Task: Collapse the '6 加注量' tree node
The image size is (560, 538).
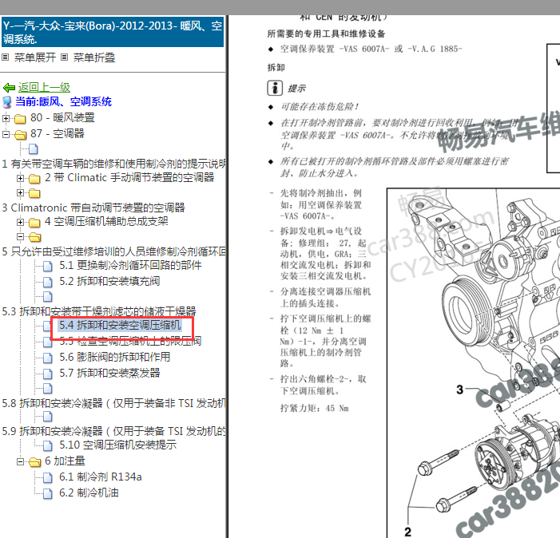Action: point(20,461)
